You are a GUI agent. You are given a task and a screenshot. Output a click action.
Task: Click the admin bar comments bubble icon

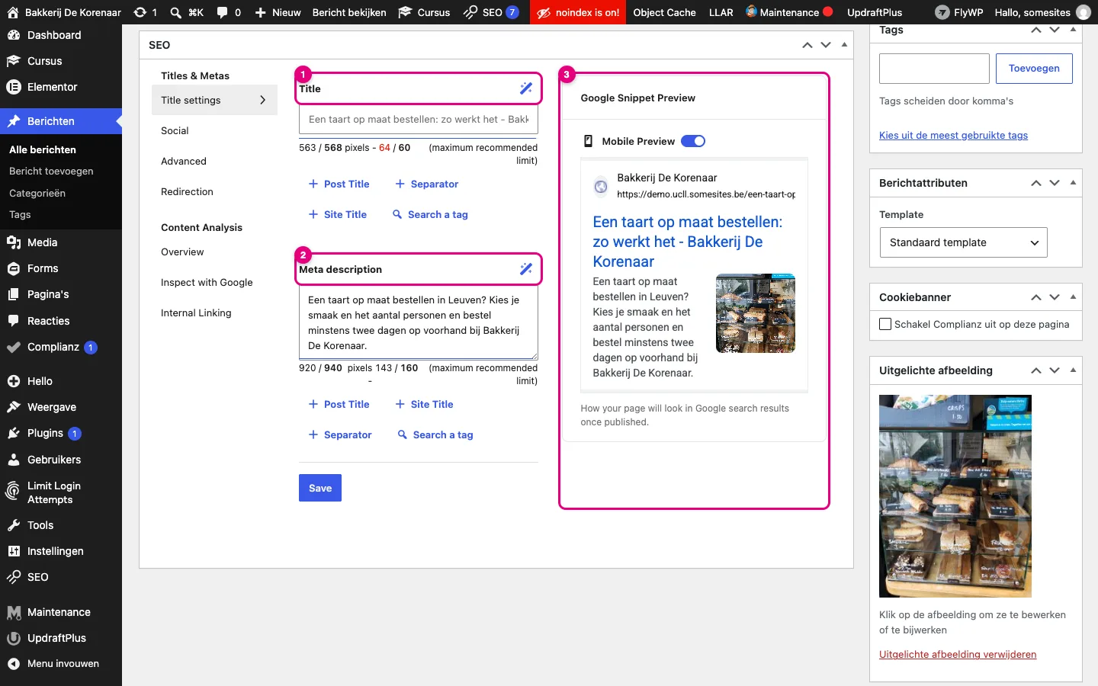click(222, 12)
